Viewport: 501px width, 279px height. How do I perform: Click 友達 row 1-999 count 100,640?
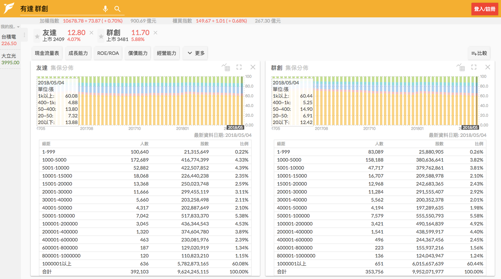coord(140,152)
